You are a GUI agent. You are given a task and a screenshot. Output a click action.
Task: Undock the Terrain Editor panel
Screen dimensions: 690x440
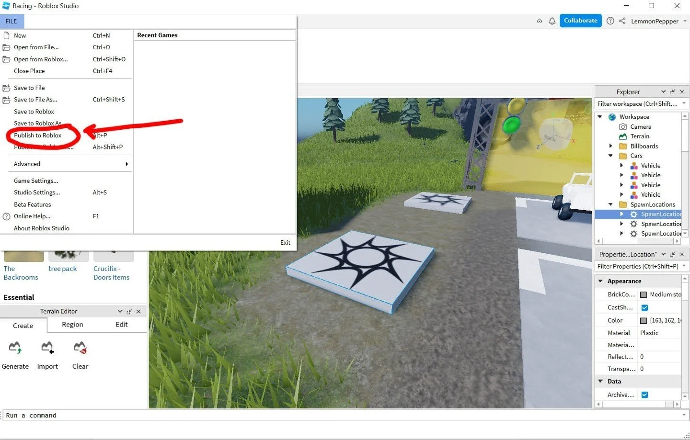point(129,312)
